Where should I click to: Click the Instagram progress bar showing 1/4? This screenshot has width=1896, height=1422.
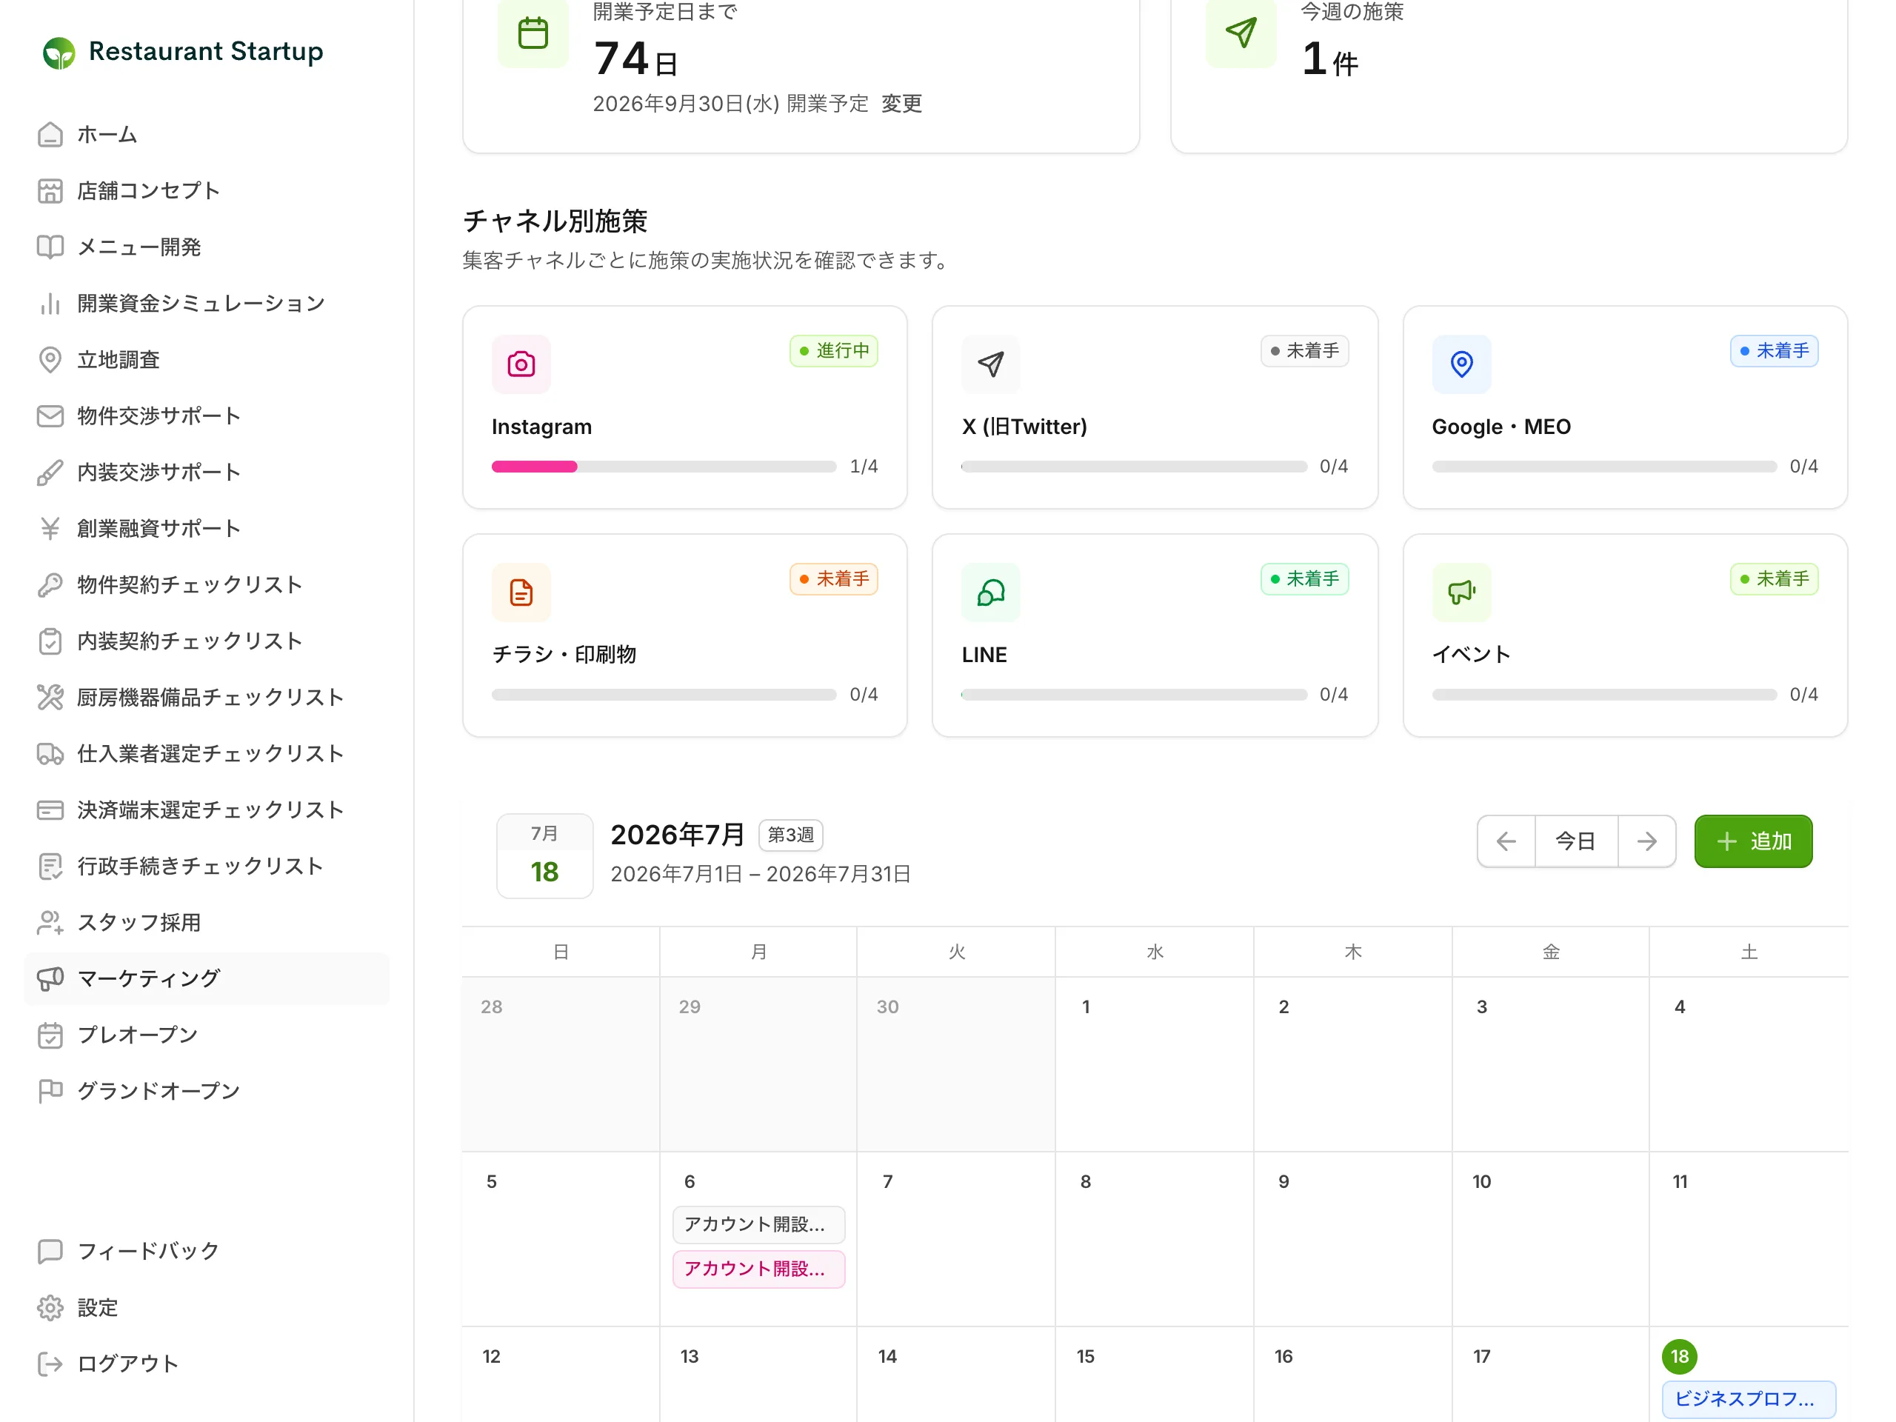[x=664, y=467]
